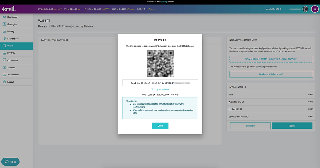Click the Staking link in top banner
Image resolution: width=320 pixels, height=168 pixels.
pyautogui.click(x=164, y=2)
